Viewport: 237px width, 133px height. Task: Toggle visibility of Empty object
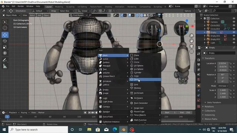click(x=234, y=33)
